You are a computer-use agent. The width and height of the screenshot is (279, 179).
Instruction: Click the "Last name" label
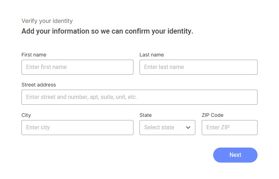(152, 55)
